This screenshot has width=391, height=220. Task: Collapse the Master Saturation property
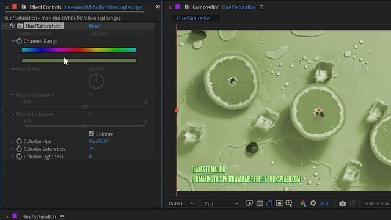point(13,95)
